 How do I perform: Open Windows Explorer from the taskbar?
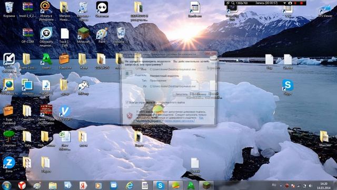click(x=53, y=185)
